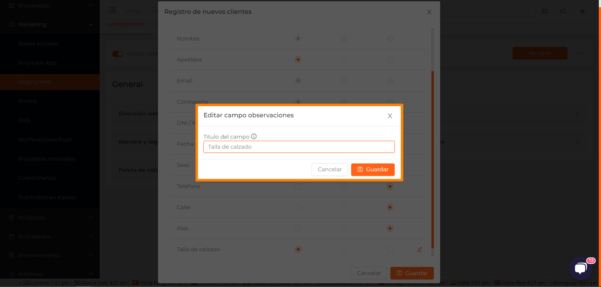Screen dimensions: 601x287
Task: Click Cancelar in the edit field dialog
Action: (330, 170)
